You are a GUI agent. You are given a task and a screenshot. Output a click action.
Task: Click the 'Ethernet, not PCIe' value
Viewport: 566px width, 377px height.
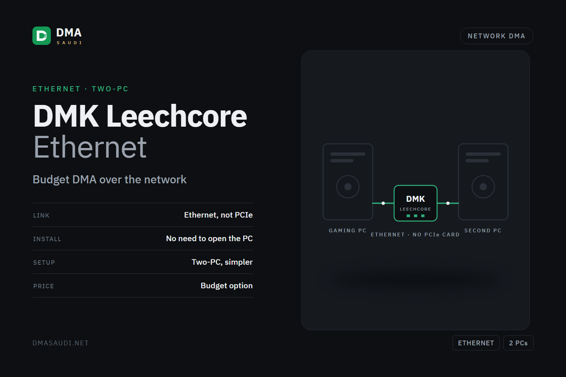point(218,215)
